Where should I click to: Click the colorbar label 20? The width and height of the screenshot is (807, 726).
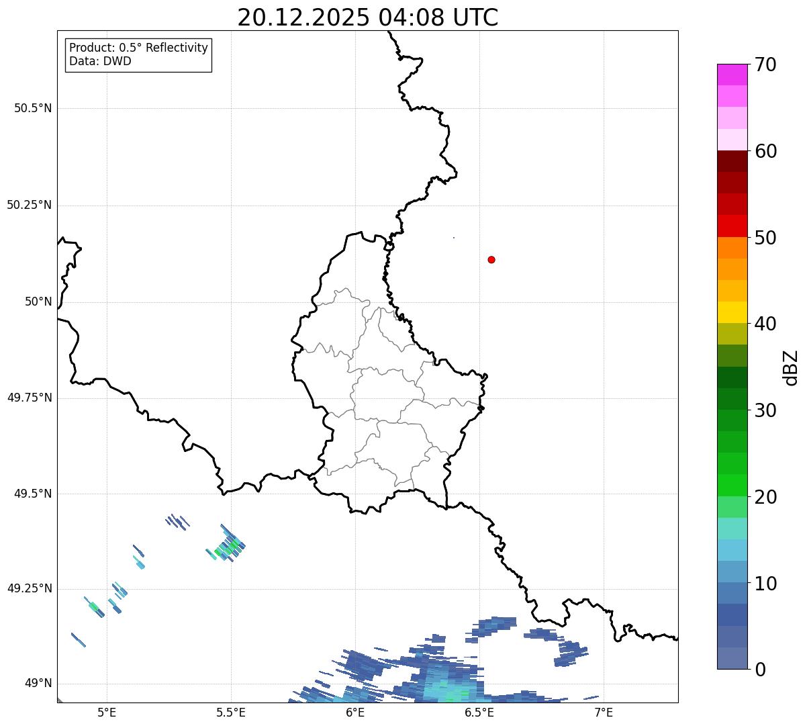tap(765, 497)
